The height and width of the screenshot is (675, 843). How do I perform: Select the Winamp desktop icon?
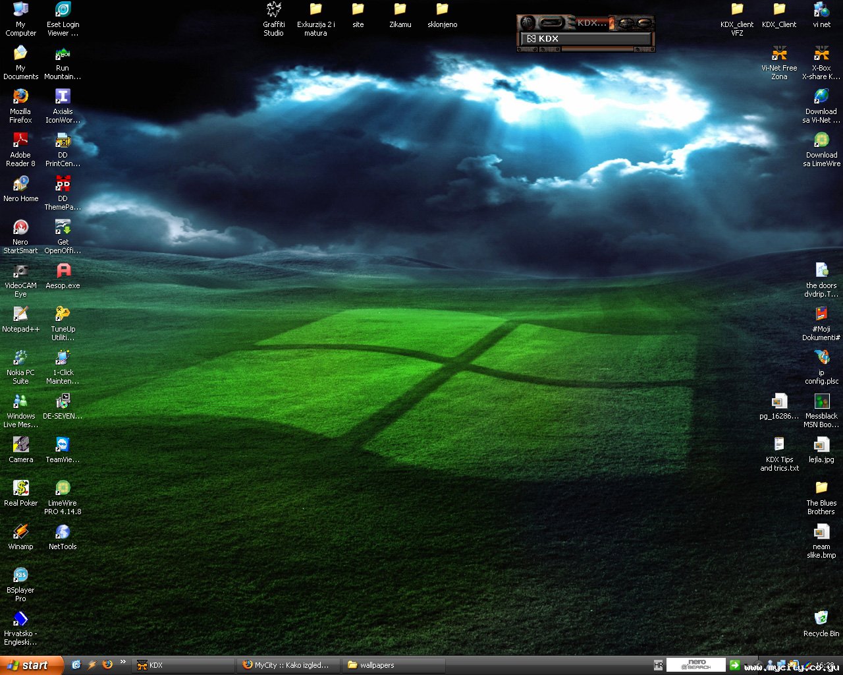coord(20,537)
